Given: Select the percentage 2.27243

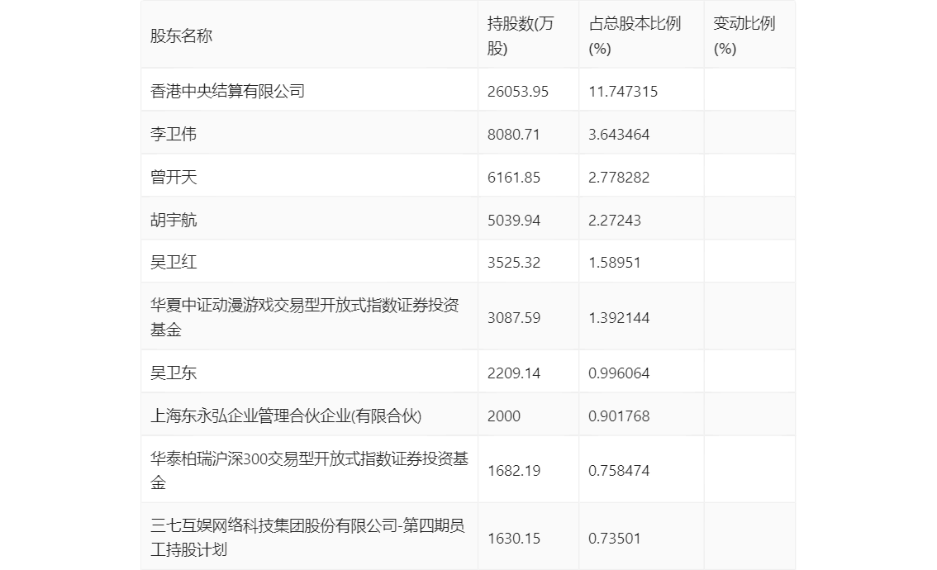Looking at the screenshot, I should click(x=615, y=221).
